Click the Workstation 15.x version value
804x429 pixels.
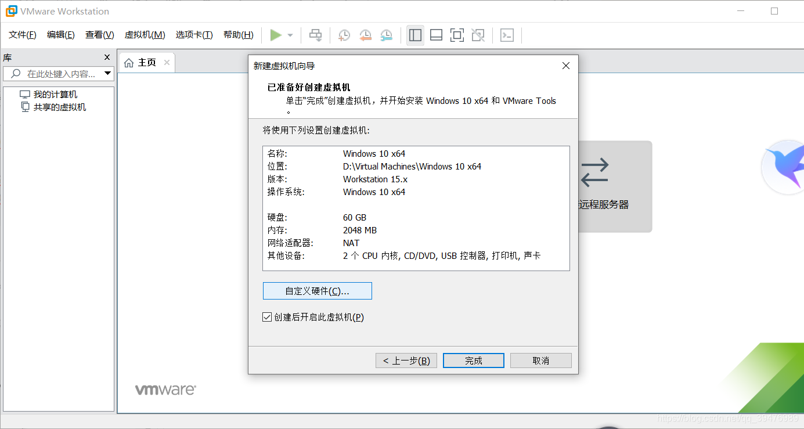click(376, 179)
